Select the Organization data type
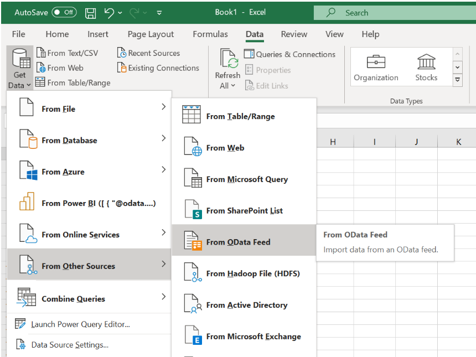This screenshot has width=476, height=357. (x=376, y=68)
